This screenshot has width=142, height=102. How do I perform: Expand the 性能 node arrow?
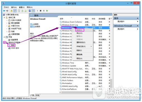click(x=7, y=31)
